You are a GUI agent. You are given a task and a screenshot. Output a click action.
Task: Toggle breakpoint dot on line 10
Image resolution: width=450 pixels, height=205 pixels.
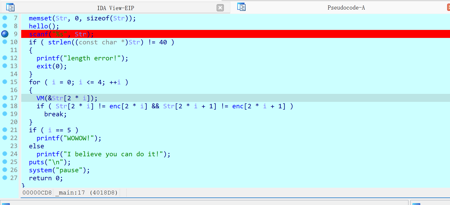[x=5, y=42]
